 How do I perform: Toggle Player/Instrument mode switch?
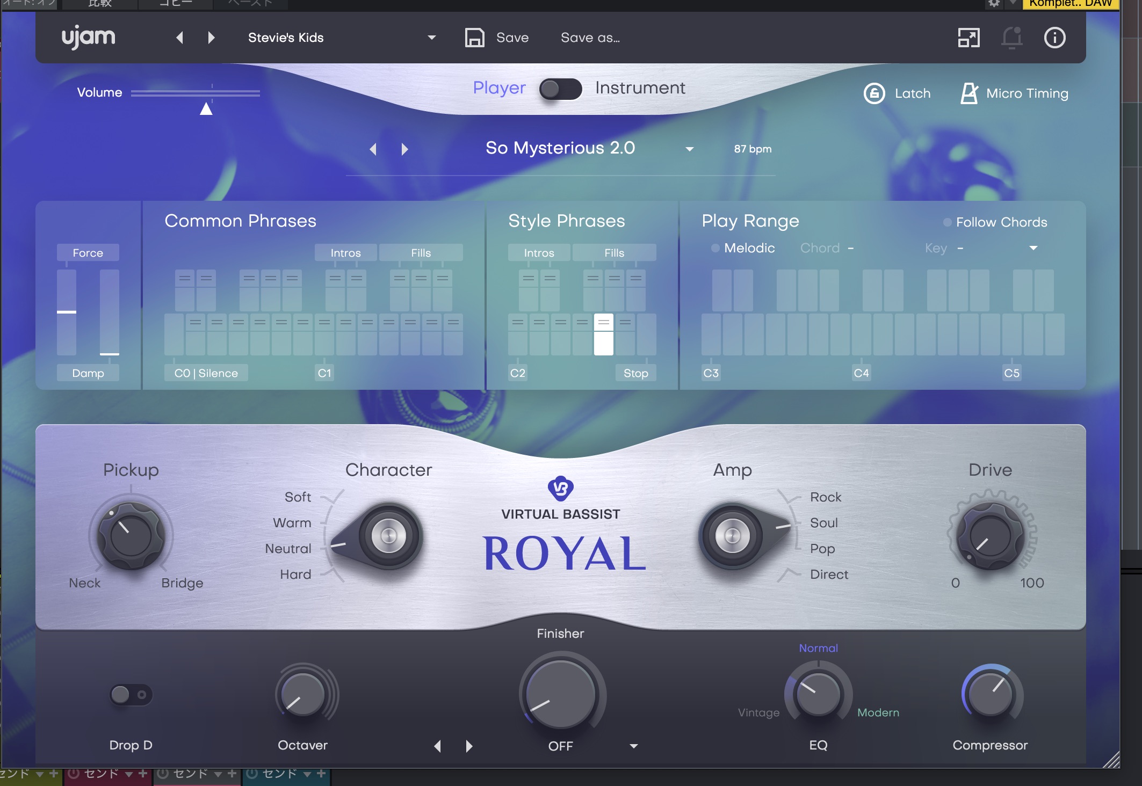(560, 89)
